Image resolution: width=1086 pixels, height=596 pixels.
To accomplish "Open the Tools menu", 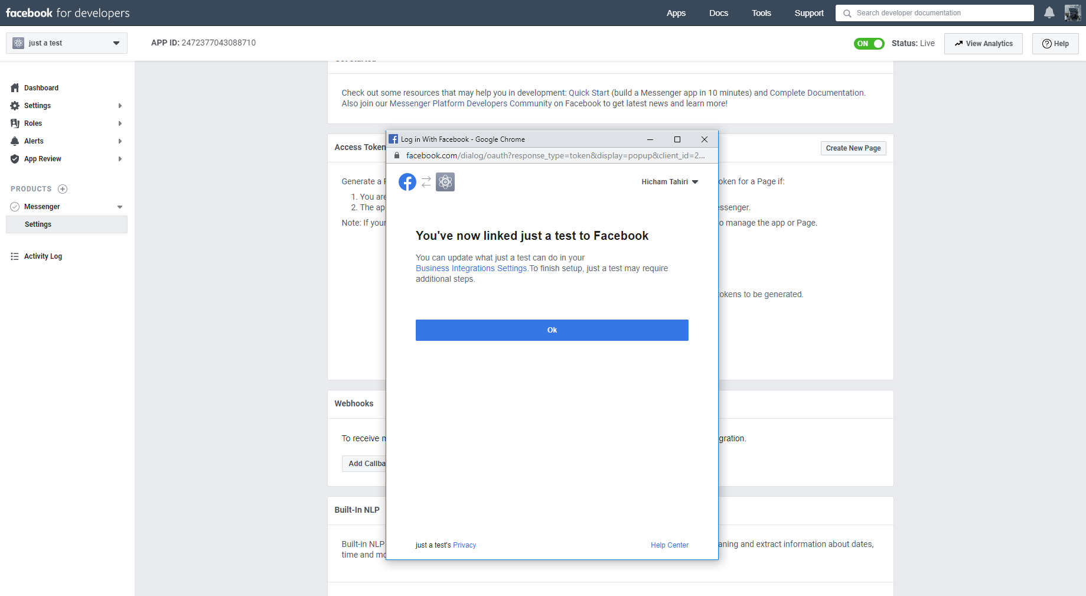I will coord(761,13).
